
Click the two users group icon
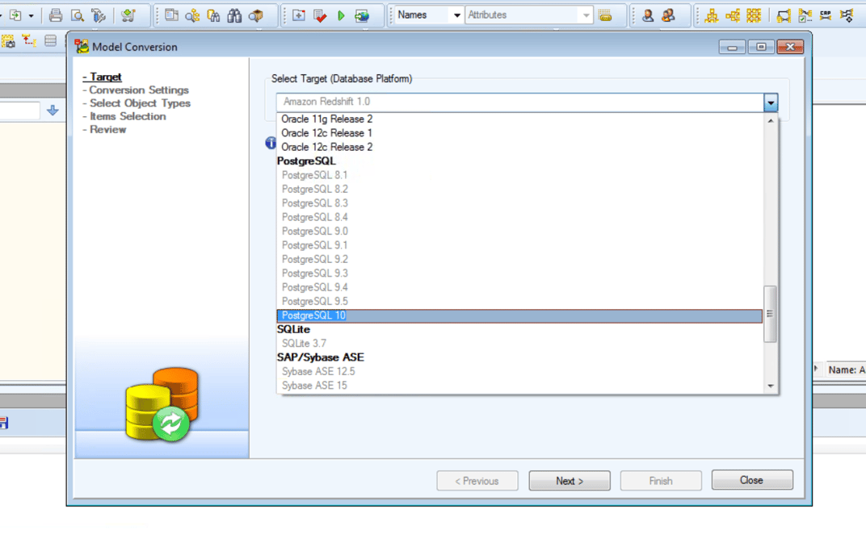pos(668,15)
